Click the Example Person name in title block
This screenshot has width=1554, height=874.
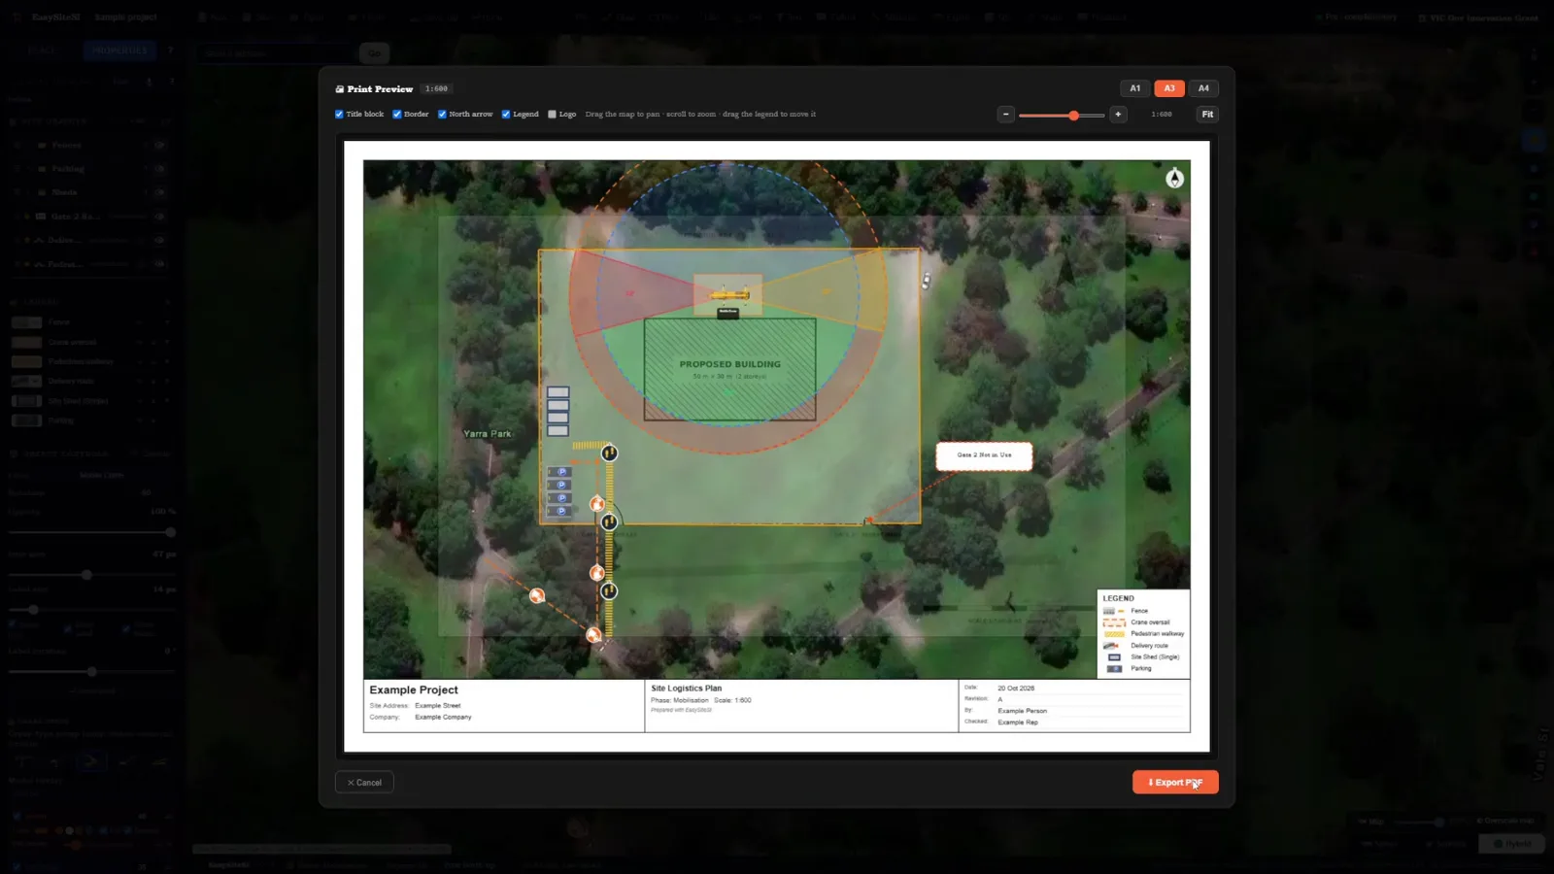pyautogui.click(x=1023, y=711)
